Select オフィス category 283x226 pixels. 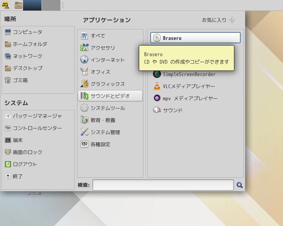click(110, 72)
